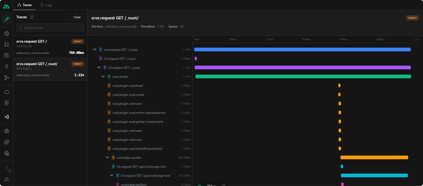Select the unstorage.getItem span row
423x186 pixels.
pos(140,184)
